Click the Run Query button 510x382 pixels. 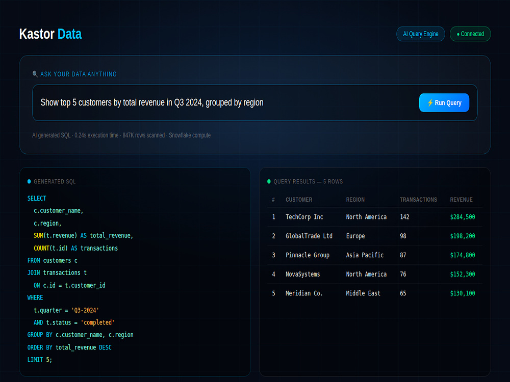click(444, 103)
